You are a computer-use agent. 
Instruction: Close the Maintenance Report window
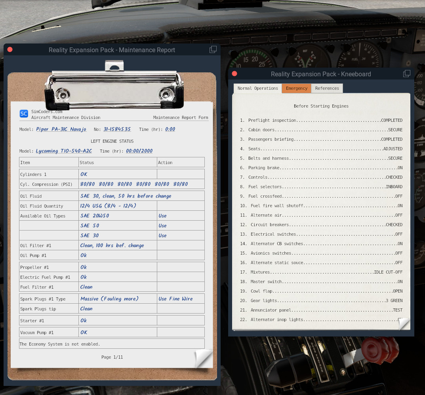tap(10, 49)
